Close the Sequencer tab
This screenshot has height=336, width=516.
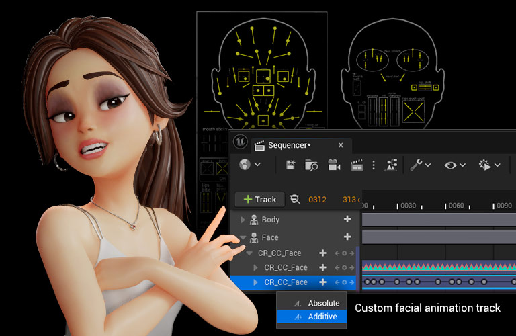tap(341, 144)
